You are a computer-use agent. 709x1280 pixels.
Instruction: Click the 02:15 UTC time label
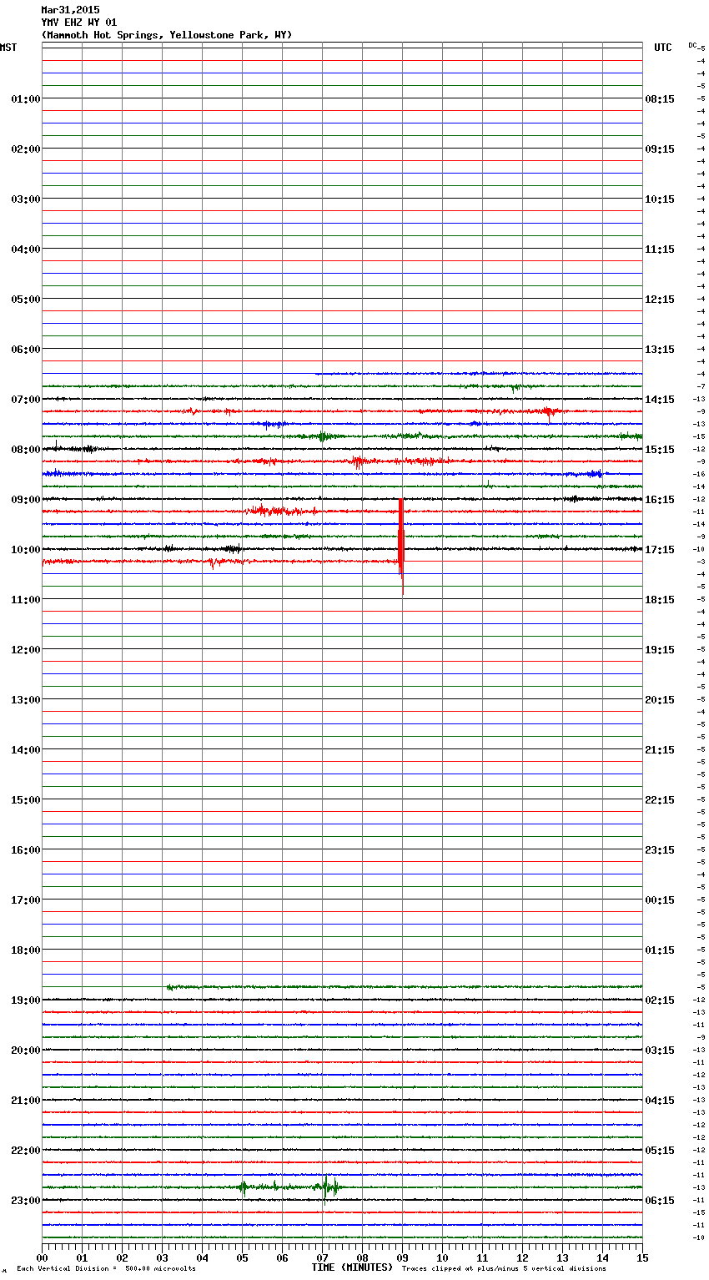(x=660, y=1000)
